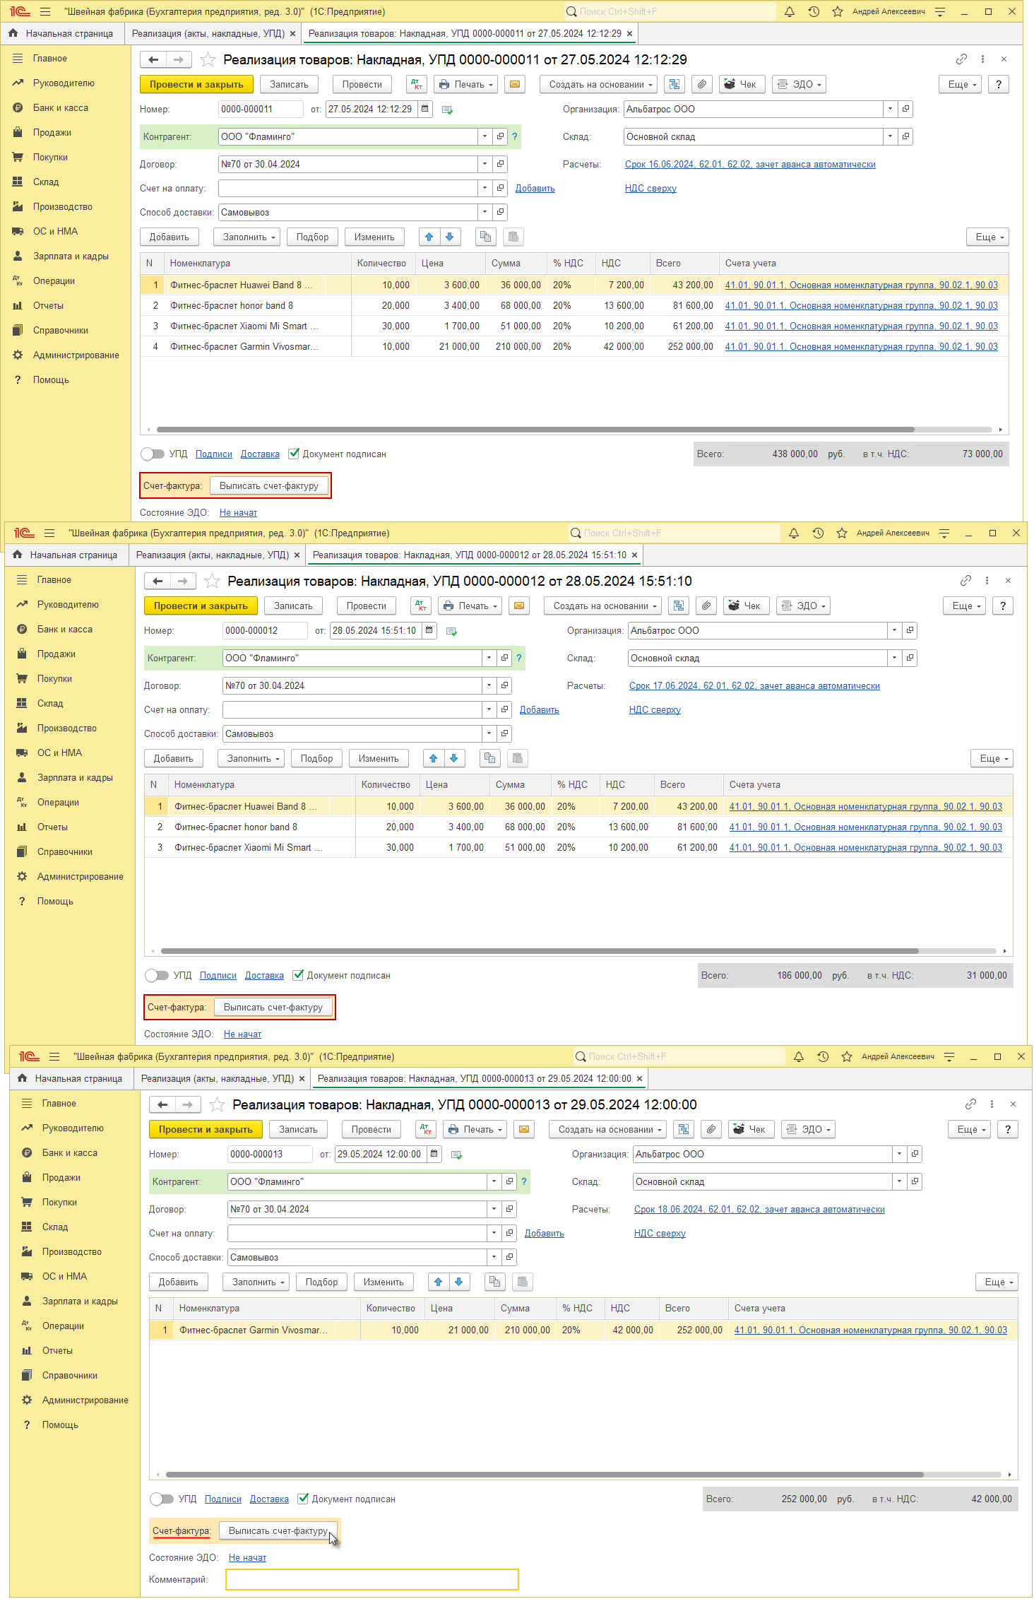Open the НДС сверху link in document 0000-000013
This screenshot has width=1034, height=1599.
[660, 1233]
